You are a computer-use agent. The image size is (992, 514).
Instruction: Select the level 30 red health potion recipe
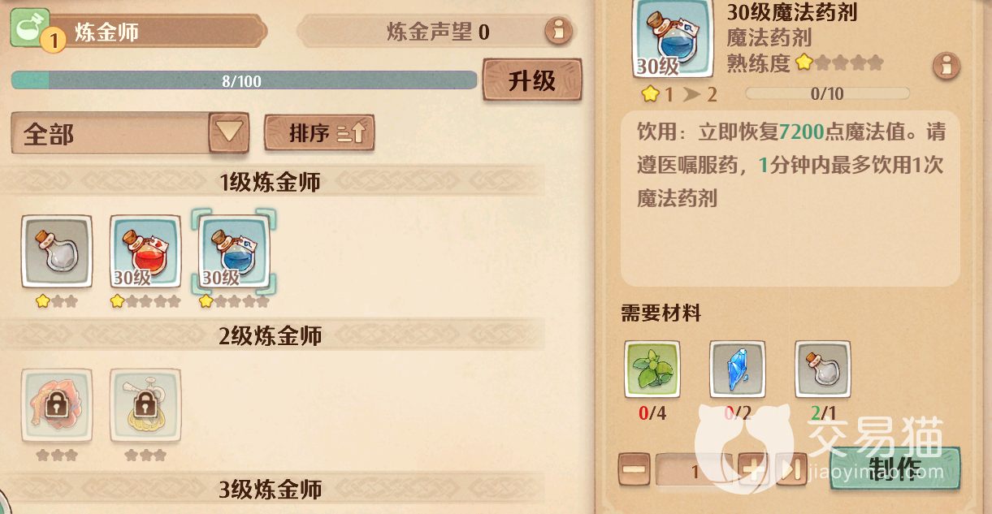click(145, 251)
